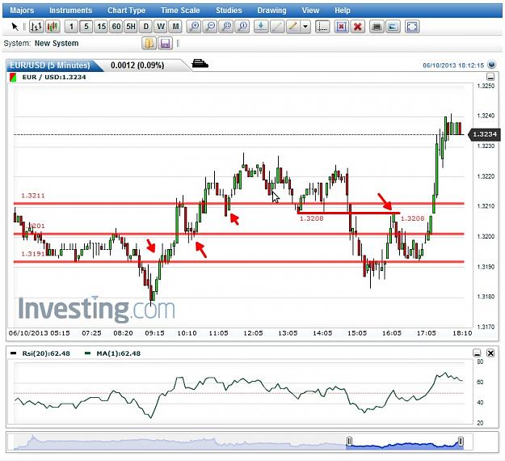
Task: Set timeframe to 60 minutes
Action: 116,27
